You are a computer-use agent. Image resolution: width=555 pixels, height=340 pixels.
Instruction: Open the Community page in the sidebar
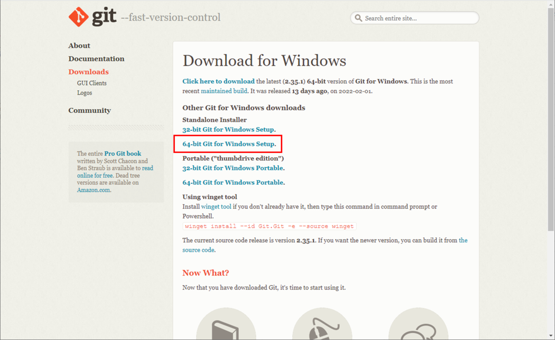click(90, 110)
